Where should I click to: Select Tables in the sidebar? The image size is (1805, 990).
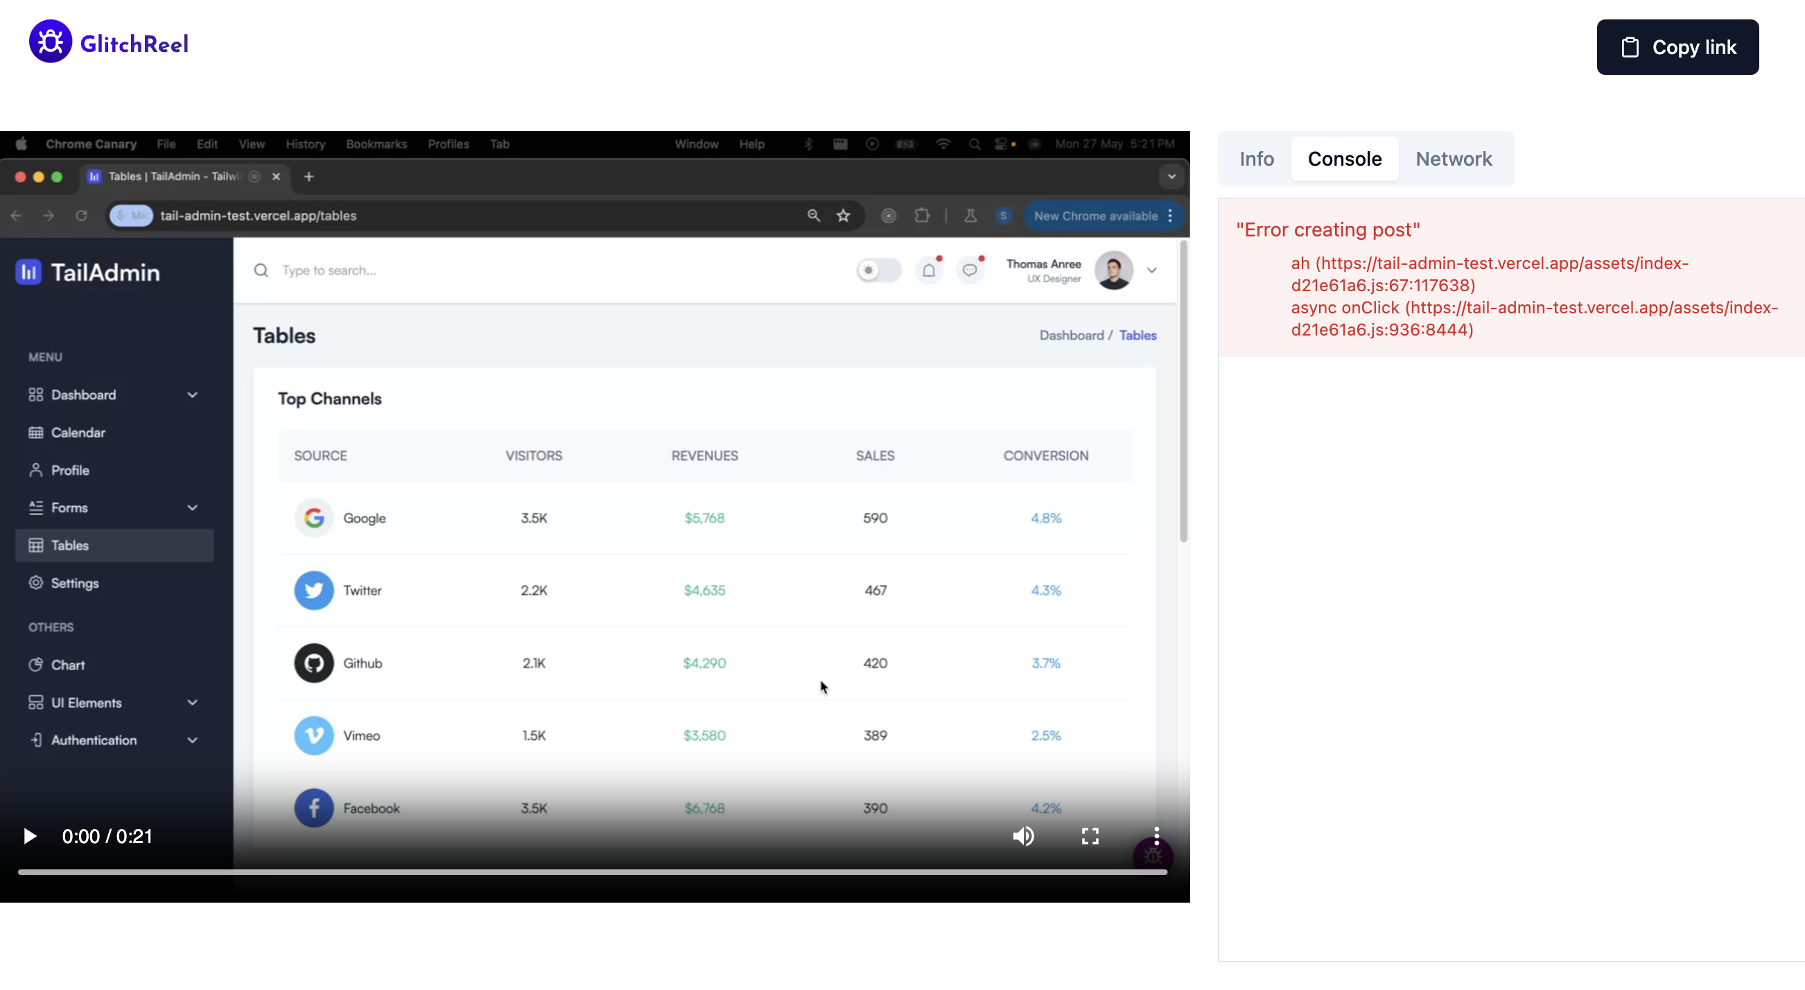point(114,546)
